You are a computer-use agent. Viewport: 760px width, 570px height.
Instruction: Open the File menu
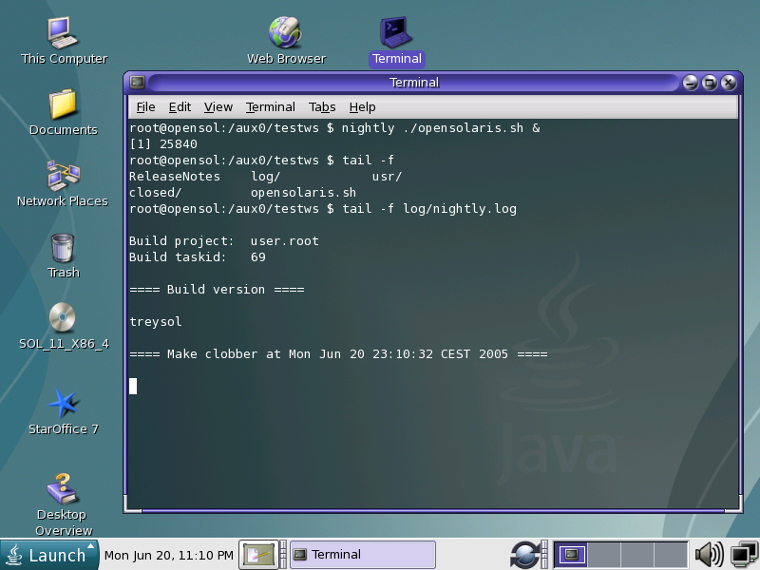pyautogui.click(x=145, y=107)
